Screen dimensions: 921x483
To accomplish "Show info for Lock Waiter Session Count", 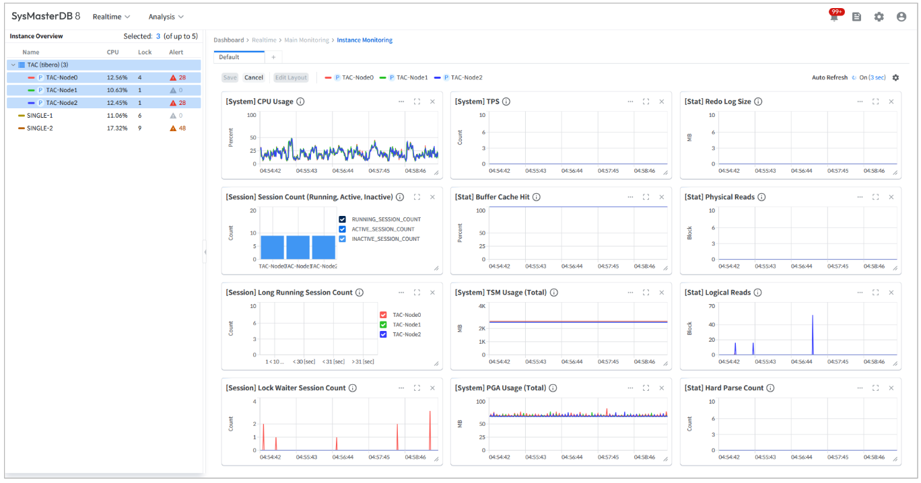I will pos(353,388).
